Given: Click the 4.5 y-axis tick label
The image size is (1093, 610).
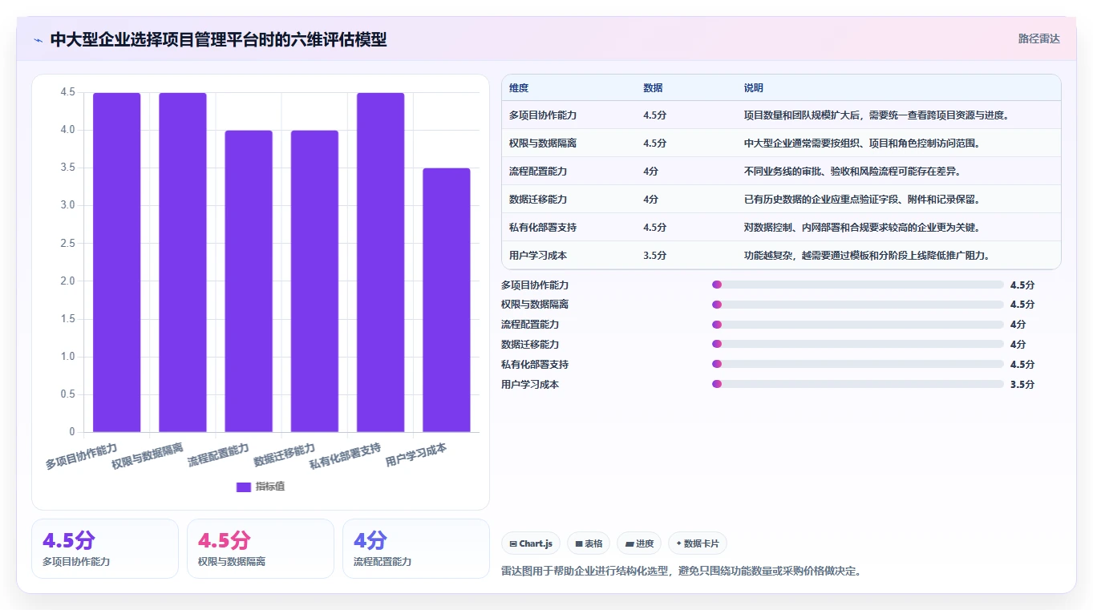Looking at the screenshot, I should point(68,92).
